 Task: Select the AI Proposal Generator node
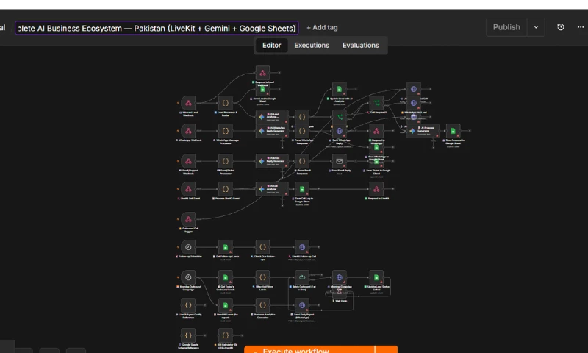tap(423, 131)
